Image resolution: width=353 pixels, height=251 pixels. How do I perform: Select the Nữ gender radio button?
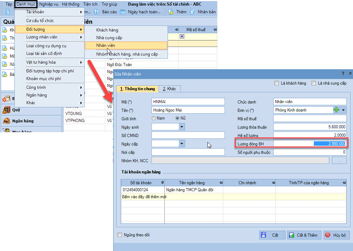point(177,118)
